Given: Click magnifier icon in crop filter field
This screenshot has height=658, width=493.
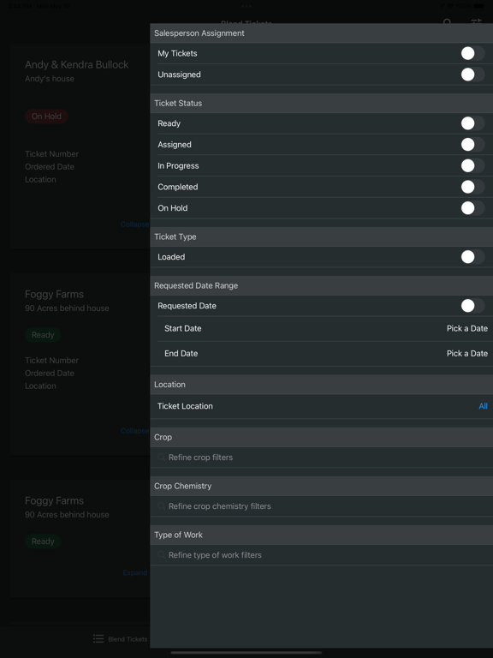Looking at the screenshot, I should pyautogui.click(x=162, y=458).
